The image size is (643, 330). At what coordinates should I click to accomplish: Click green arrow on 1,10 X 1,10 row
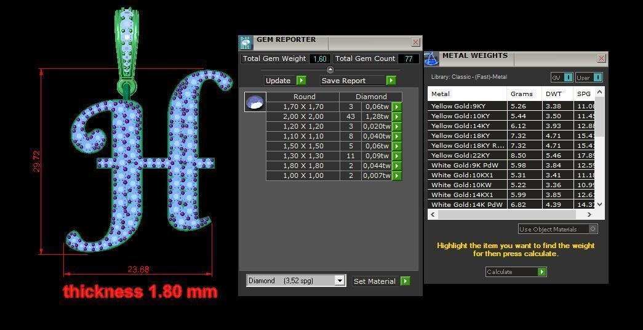point(396,136)
